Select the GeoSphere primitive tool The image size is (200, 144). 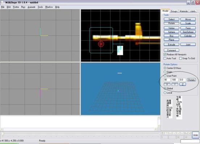tap(188, 32)
